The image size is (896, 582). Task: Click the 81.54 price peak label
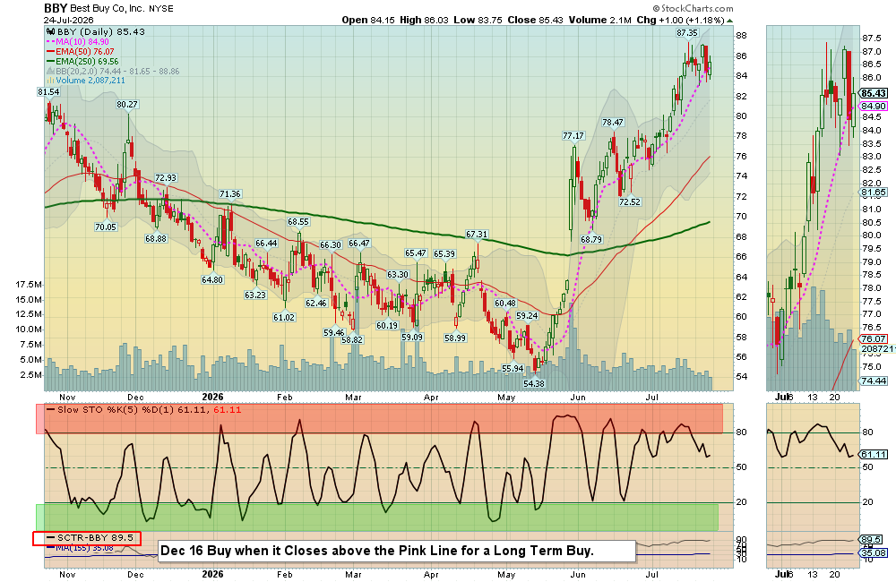coord(48,91)
